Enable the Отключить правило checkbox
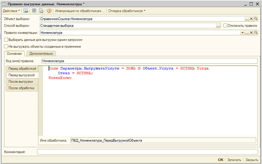This screenshot has width=262, height=164. coord(225,26)
